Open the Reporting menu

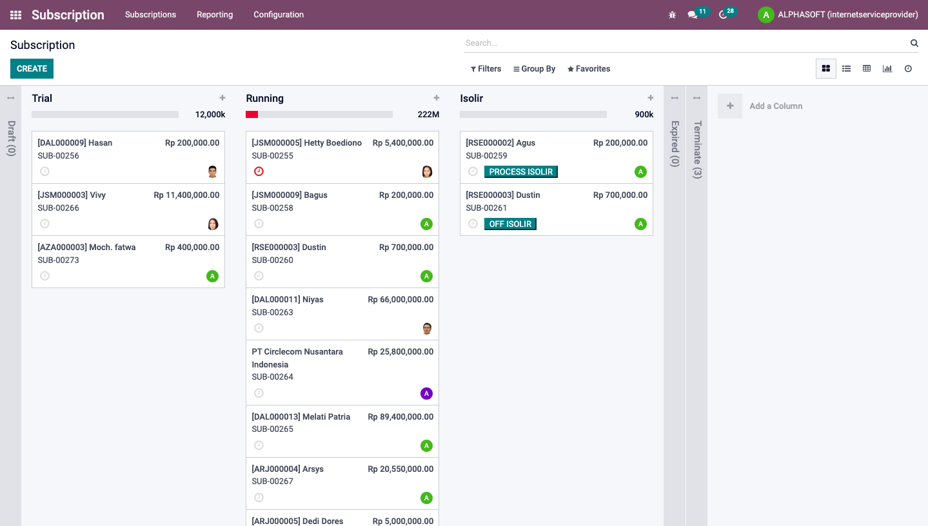(215, 15)
